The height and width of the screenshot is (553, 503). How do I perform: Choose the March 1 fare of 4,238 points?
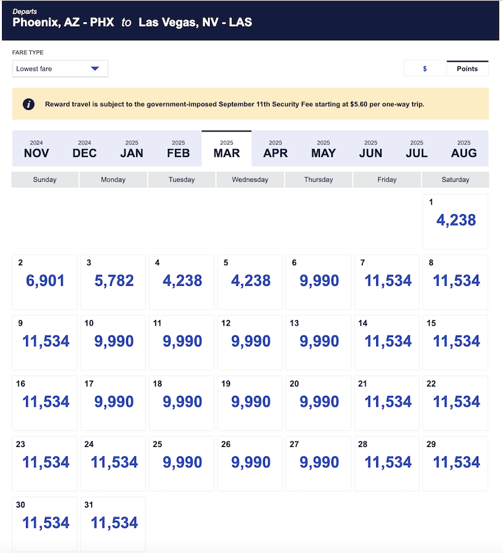(x=455, y=221)
